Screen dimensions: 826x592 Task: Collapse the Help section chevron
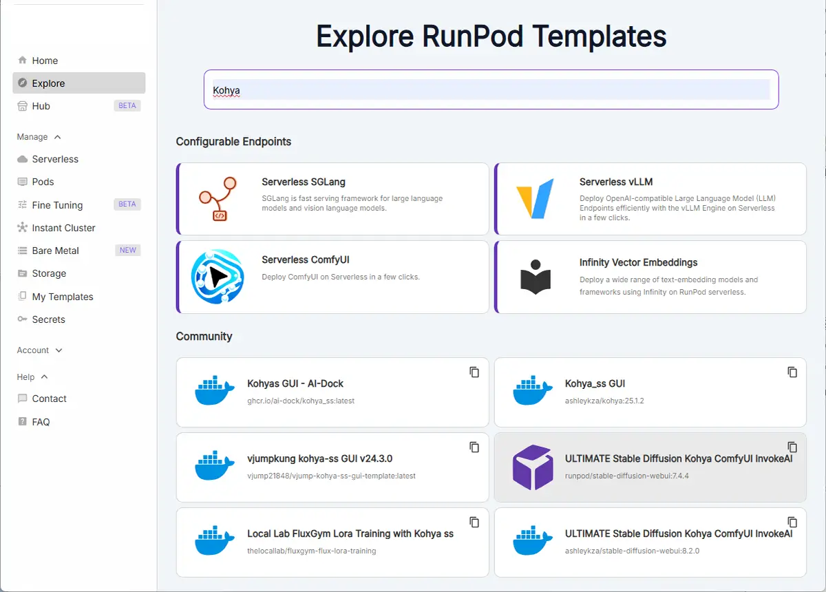click(45, 377)
